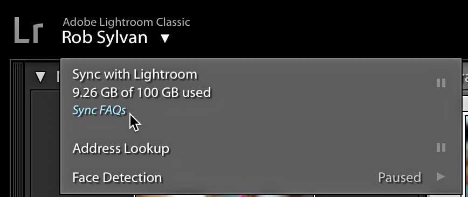Viewport: 468px width, 197px height.
Task: Select the Address Lookup entry
Action: 121,148
